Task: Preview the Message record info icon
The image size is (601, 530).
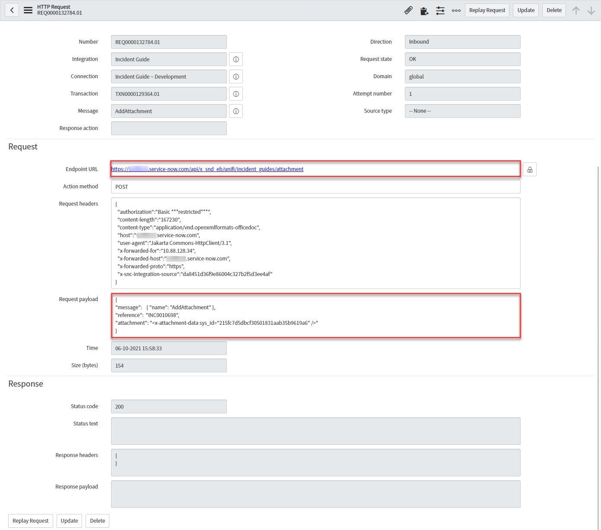Action: 236,111
